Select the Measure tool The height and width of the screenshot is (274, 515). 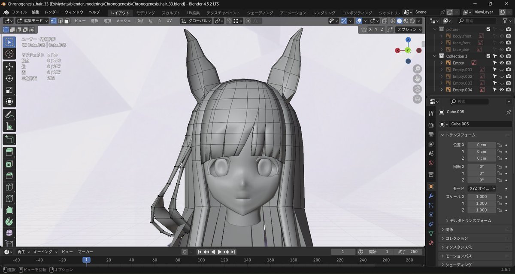click(9, 127)
